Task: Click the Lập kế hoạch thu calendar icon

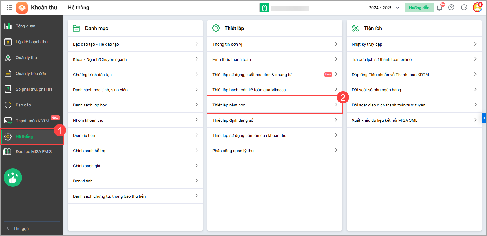Action: [8, 42]
